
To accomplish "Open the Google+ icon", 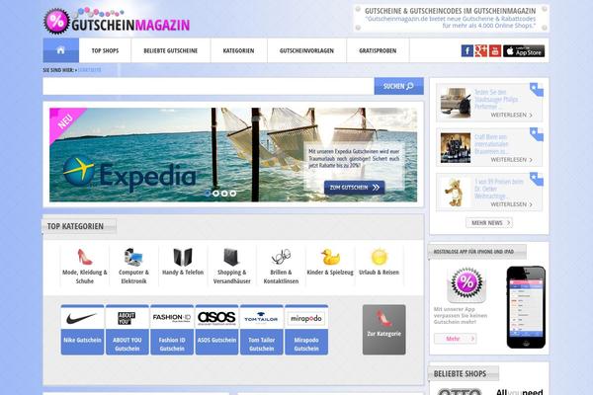I will (x=481, y=50).
